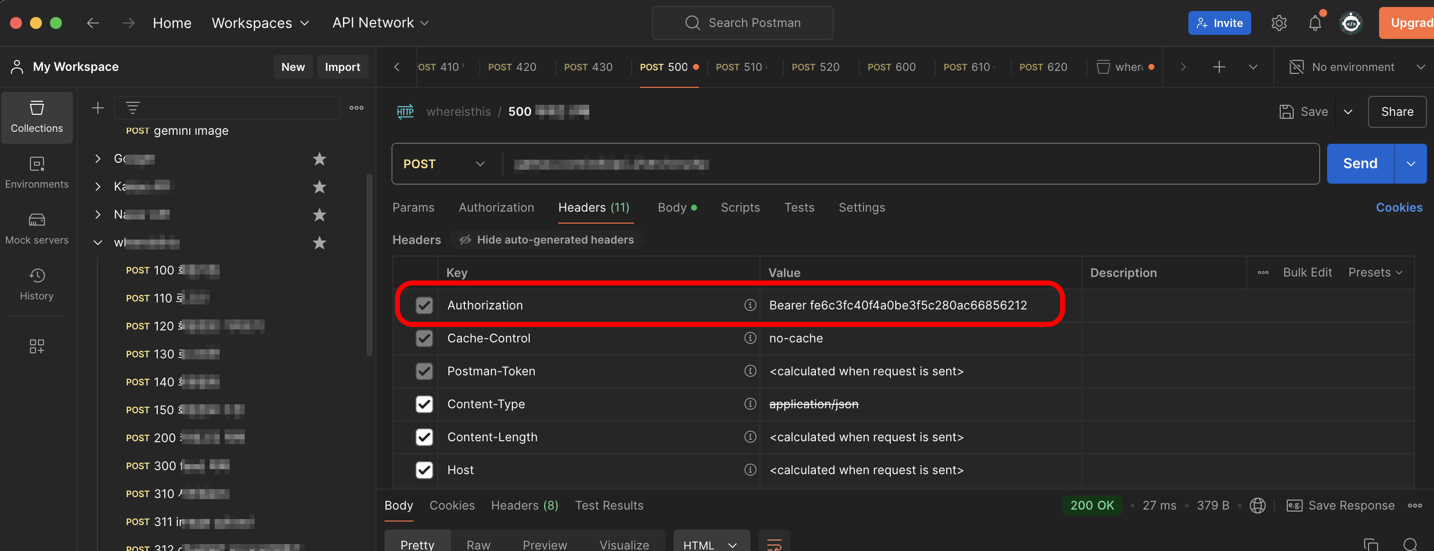Click the Search Postman field
1434x551 pixels.
(742, 23)
